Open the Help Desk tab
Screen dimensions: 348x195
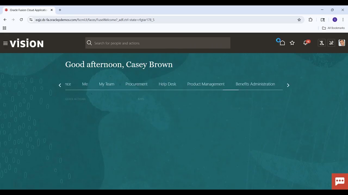click(x=167, y=84)
